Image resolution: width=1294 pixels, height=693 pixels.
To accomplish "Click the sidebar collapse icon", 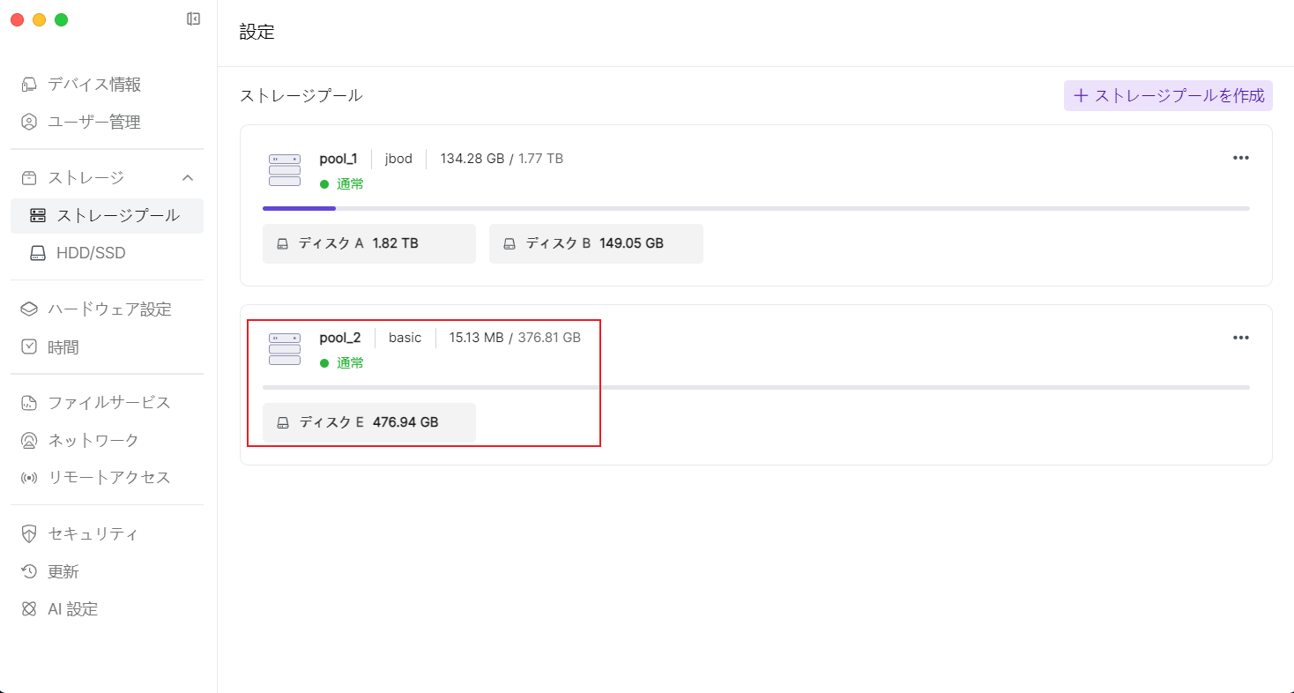I will [x=193, y=19].
